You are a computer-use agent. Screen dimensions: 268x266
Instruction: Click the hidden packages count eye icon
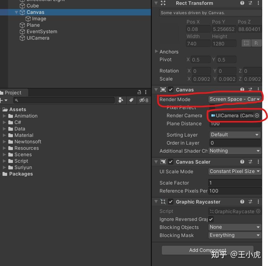(142, 100)
